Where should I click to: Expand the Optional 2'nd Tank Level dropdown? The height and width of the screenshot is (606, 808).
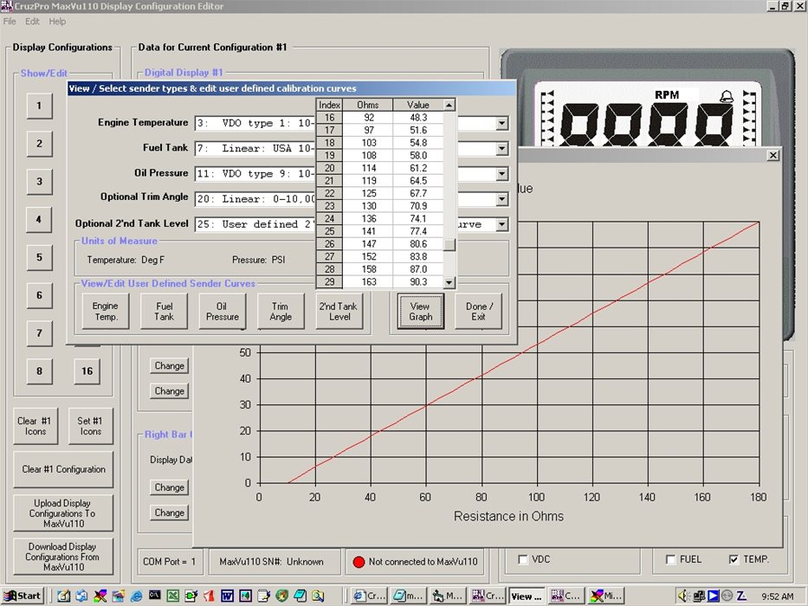[x=501, y=225]
